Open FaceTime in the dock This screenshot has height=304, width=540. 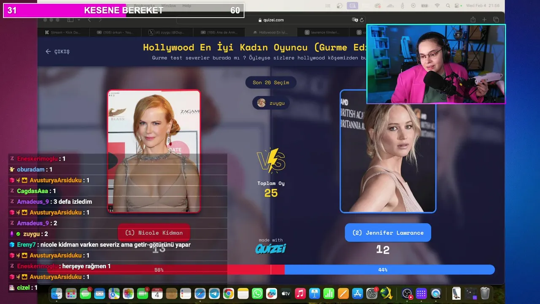point(143,293)
